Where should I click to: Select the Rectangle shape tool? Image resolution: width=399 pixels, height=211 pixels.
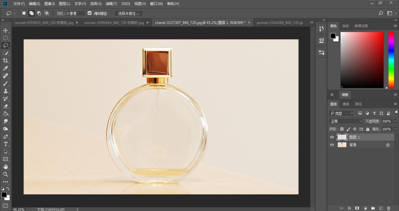(5, 159)
